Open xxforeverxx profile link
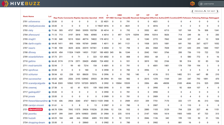Image resolution: width=224 pixels, height=125 pixels. point(34,21)
